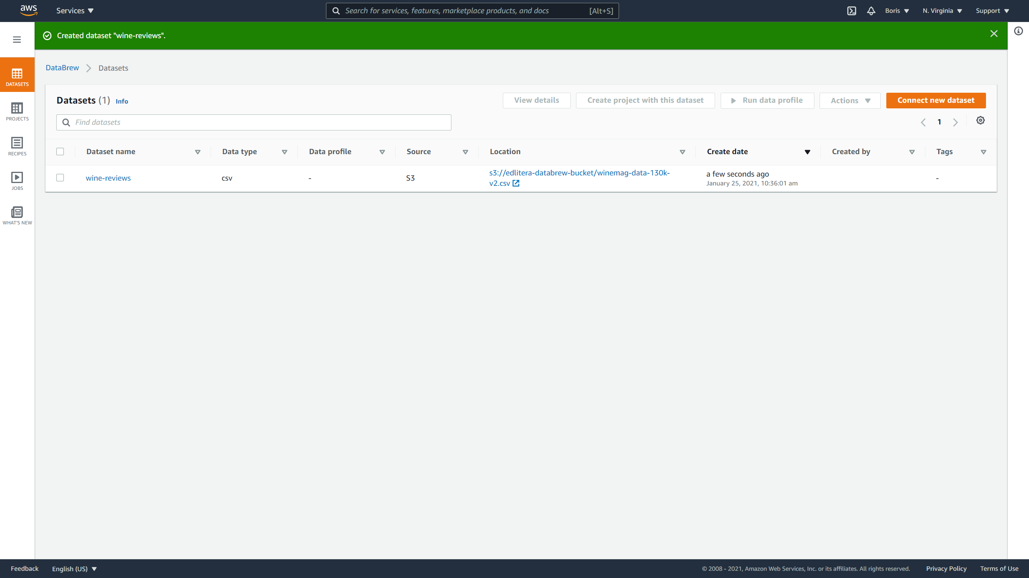Go to DataBrew breadcrumb link
The height and width of the screenshot is (578, 1029).
62,68
